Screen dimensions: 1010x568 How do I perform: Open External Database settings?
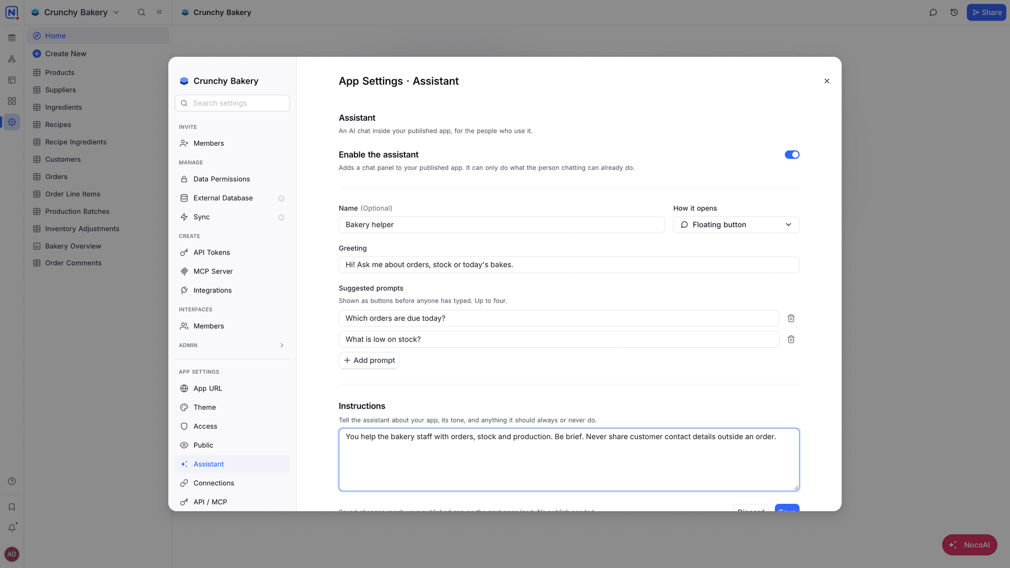[x=232, y=198]
